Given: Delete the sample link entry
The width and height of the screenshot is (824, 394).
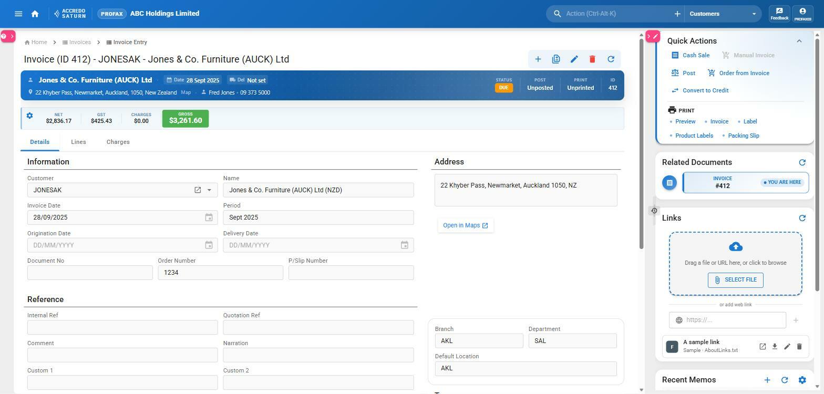Looking at the screenshot, I should (799, 347).
